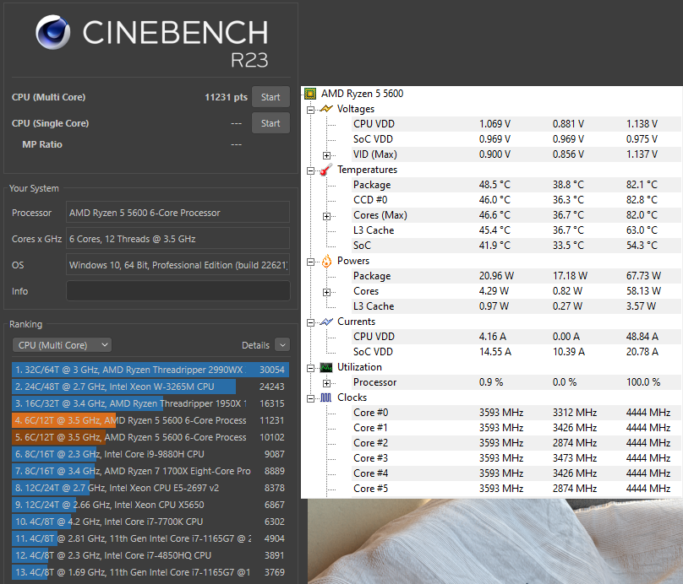Click the 67.73 W package max power
683x584 pixels.
[x=643, y=276]
